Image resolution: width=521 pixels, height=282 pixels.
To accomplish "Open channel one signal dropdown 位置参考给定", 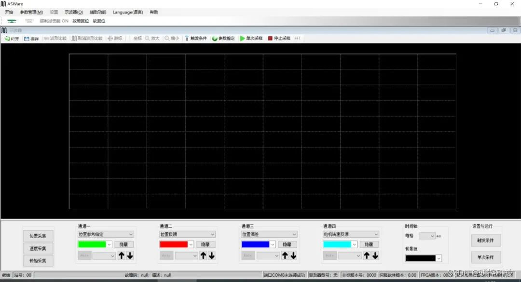I will [106, 234].
